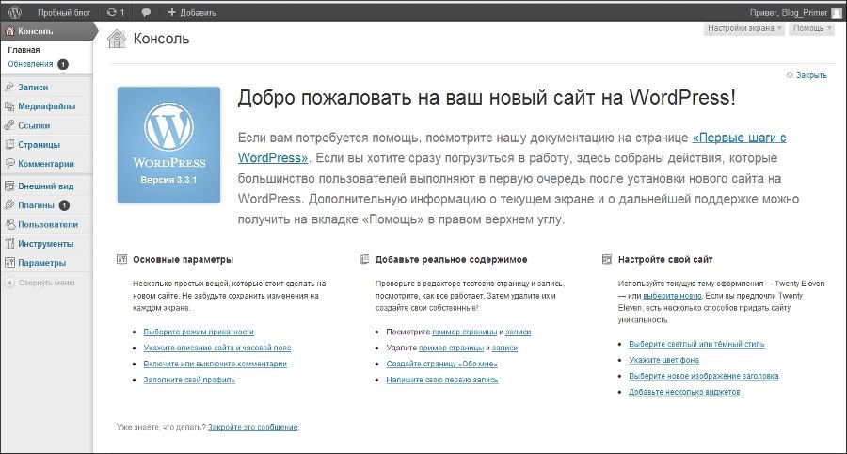Click the Ссылки chain icon

click(9, 125)
